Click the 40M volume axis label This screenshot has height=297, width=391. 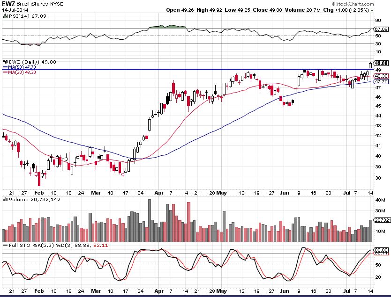380,200
